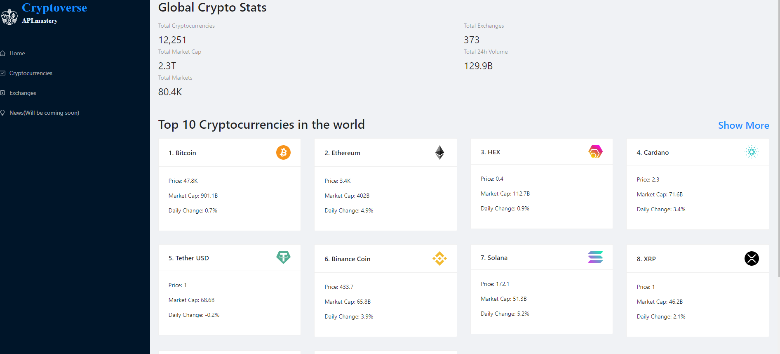Viewport: 780px width, 354px height.
Task: Click Bitcoin Price: 47.8K text
Action: point(183,181)
